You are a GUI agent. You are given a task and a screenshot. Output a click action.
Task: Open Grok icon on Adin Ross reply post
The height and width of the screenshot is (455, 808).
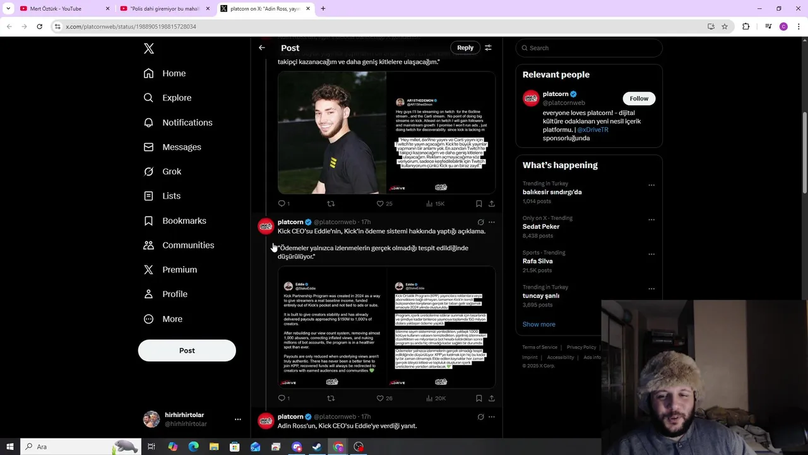481,417
